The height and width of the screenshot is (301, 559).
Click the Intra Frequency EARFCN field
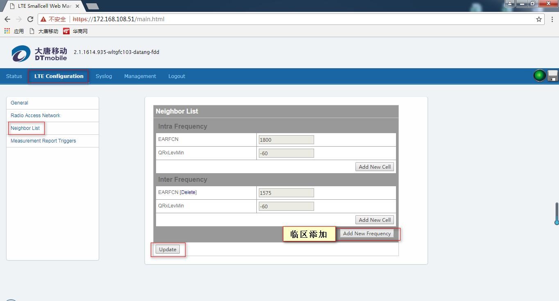point(286,140)
